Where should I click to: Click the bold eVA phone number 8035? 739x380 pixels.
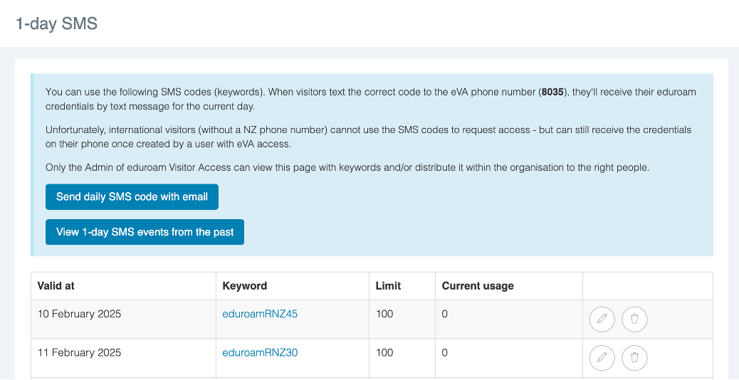[x=552, y=93]
